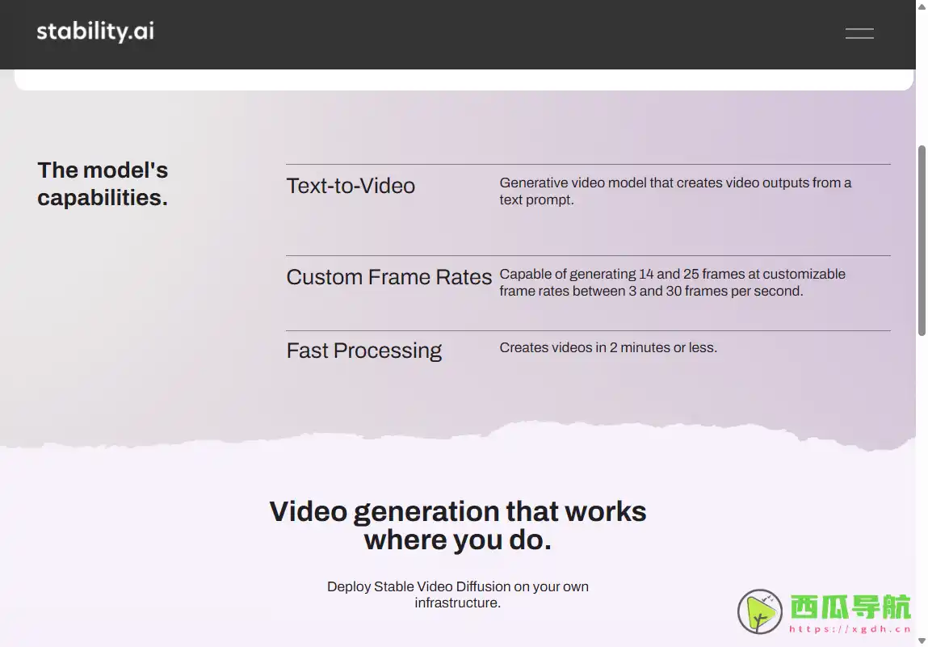Click the stability.ai logo

click(95, 32)
